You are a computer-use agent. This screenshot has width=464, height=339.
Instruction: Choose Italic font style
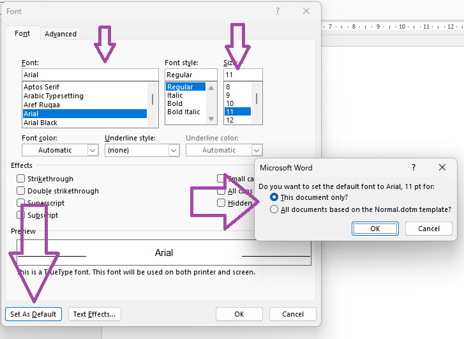(x=186, y=95)
